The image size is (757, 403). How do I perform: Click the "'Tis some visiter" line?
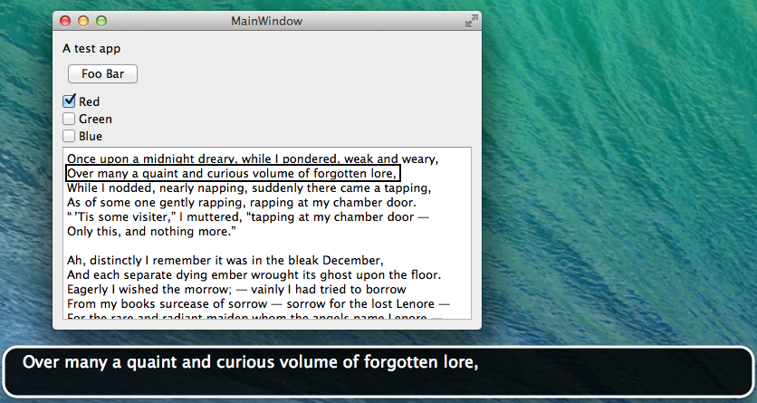[x=247, y=217]
